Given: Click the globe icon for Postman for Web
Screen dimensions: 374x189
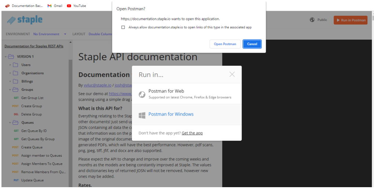Looking at the screenshot, I should [x=142, y=95].
